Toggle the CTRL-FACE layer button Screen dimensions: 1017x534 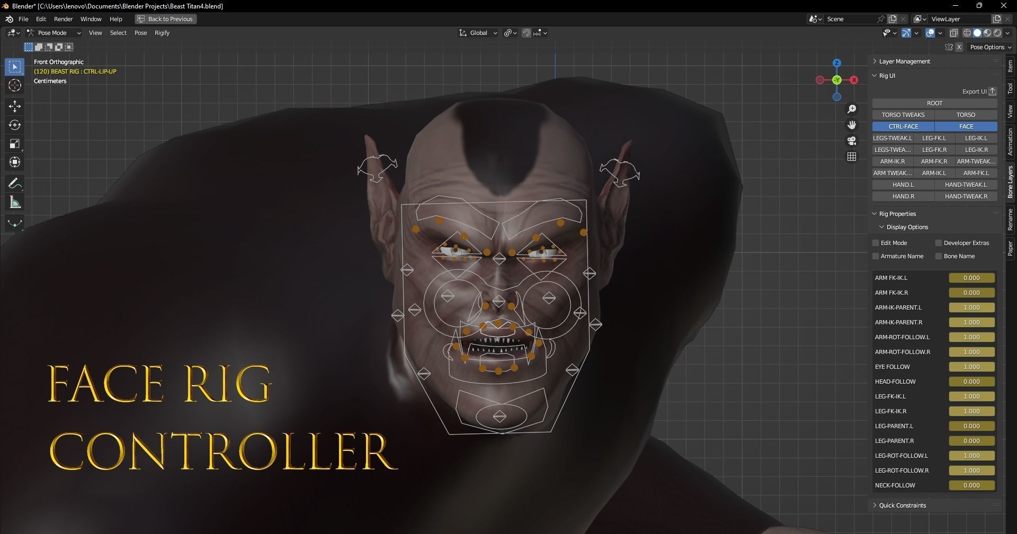[904, 126]
